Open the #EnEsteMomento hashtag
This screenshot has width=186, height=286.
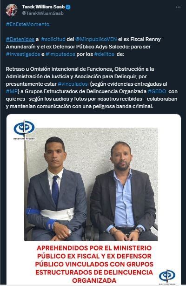[x=28, y=24]
